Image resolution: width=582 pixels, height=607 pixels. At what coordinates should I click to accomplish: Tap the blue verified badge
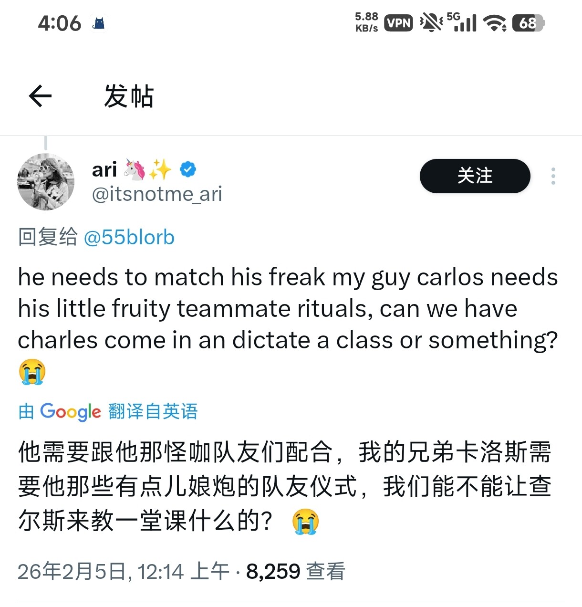187,169
